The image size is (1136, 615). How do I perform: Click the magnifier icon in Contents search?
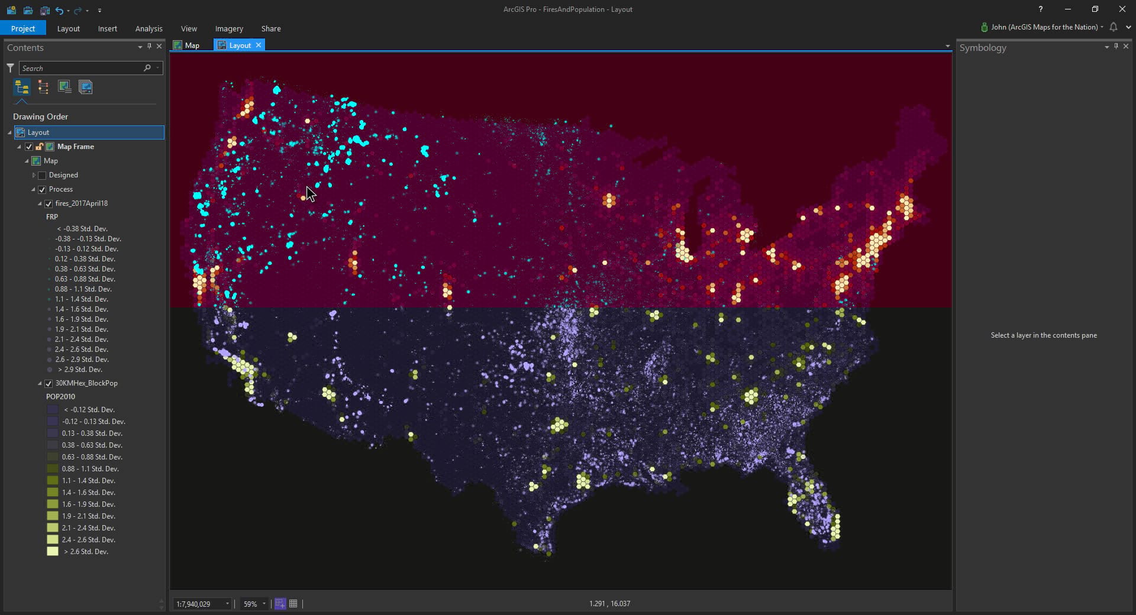[x=147, y=68]
